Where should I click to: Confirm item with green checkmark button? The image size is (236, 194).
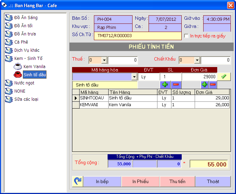pyautogui.click(x=224, y=77)
